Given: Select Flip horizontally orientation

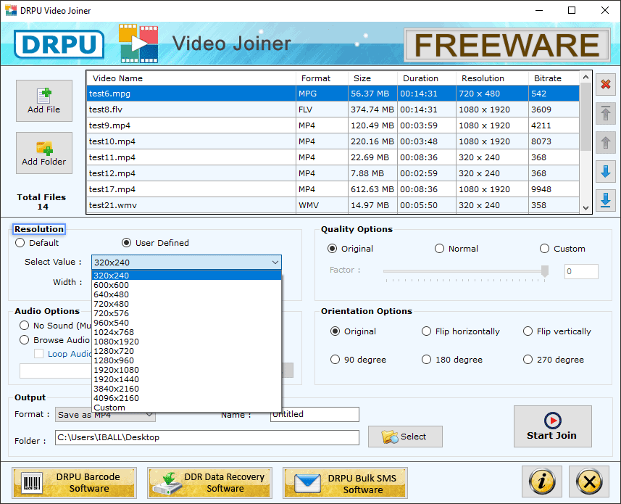Looking at the screenshot, I should (426, 331).
